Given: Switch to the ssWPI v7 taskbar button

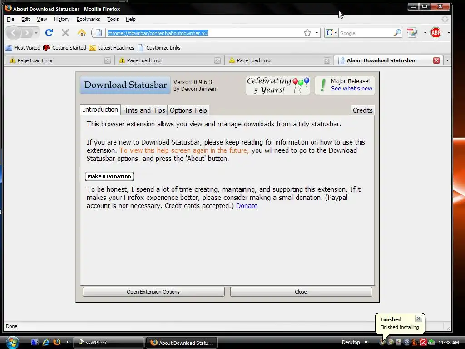Looking at the screenshot, I should 109,343.
